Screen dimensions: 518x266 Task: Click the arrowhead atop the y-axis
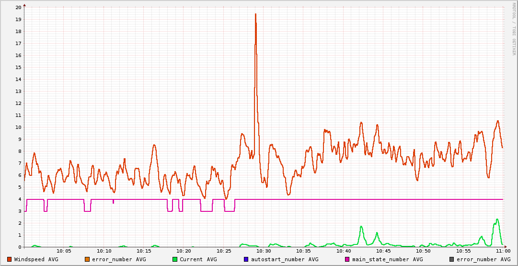pyautogui.click(x=24, y=5)
